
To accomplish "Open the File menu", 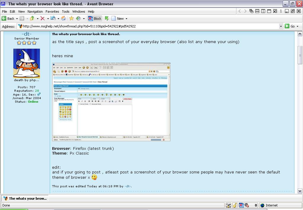I will coord(4,12).
